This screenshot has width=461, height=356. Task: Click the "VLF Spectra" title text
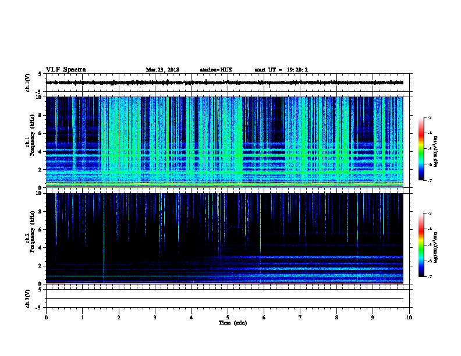(x=66, y=70)
